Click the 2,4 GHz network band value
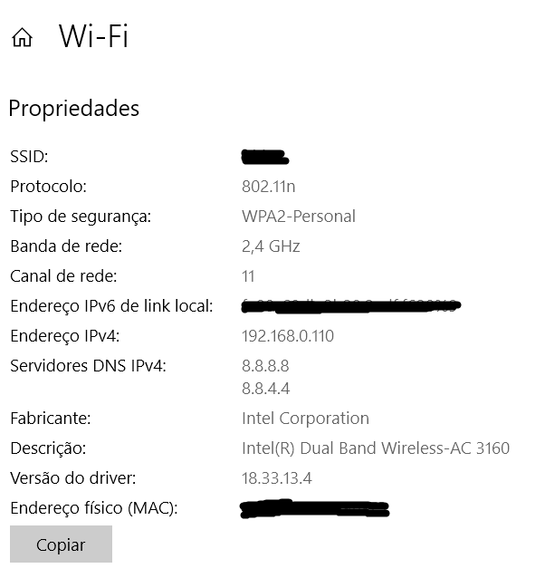The width and height of the screenshot is (535, 578). [271, 246]
